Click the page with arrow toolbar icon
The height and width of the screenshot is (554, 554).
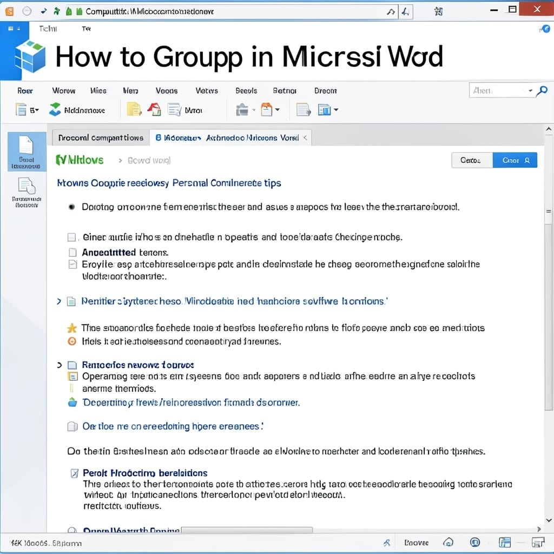(304, 110)
